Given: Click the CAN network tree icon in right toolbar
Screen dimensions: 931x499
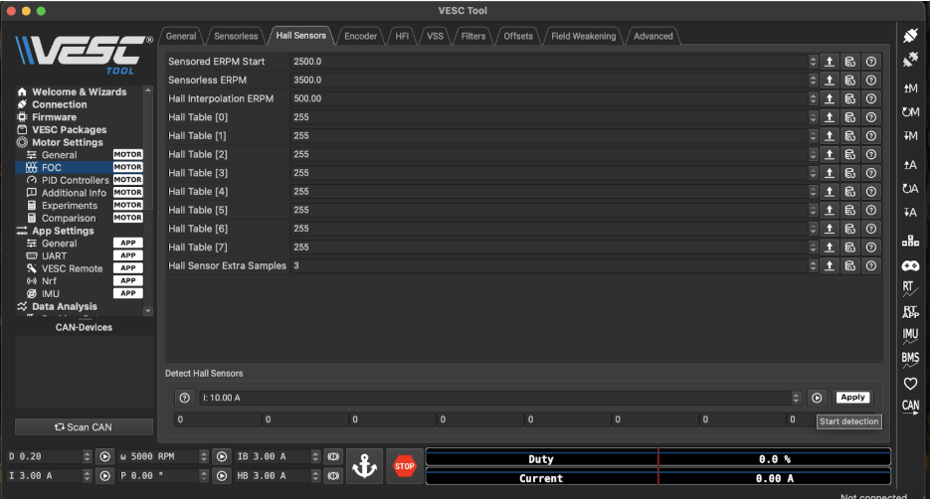Looking at the screenshot, I should click(x=910, y=241).
